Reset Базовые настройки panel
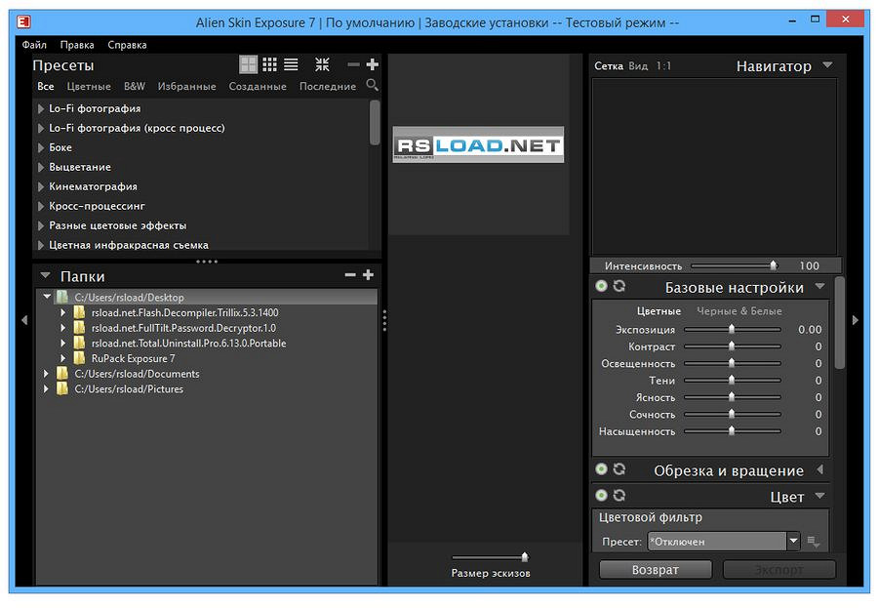878x608 pixels. pos(619,286)
